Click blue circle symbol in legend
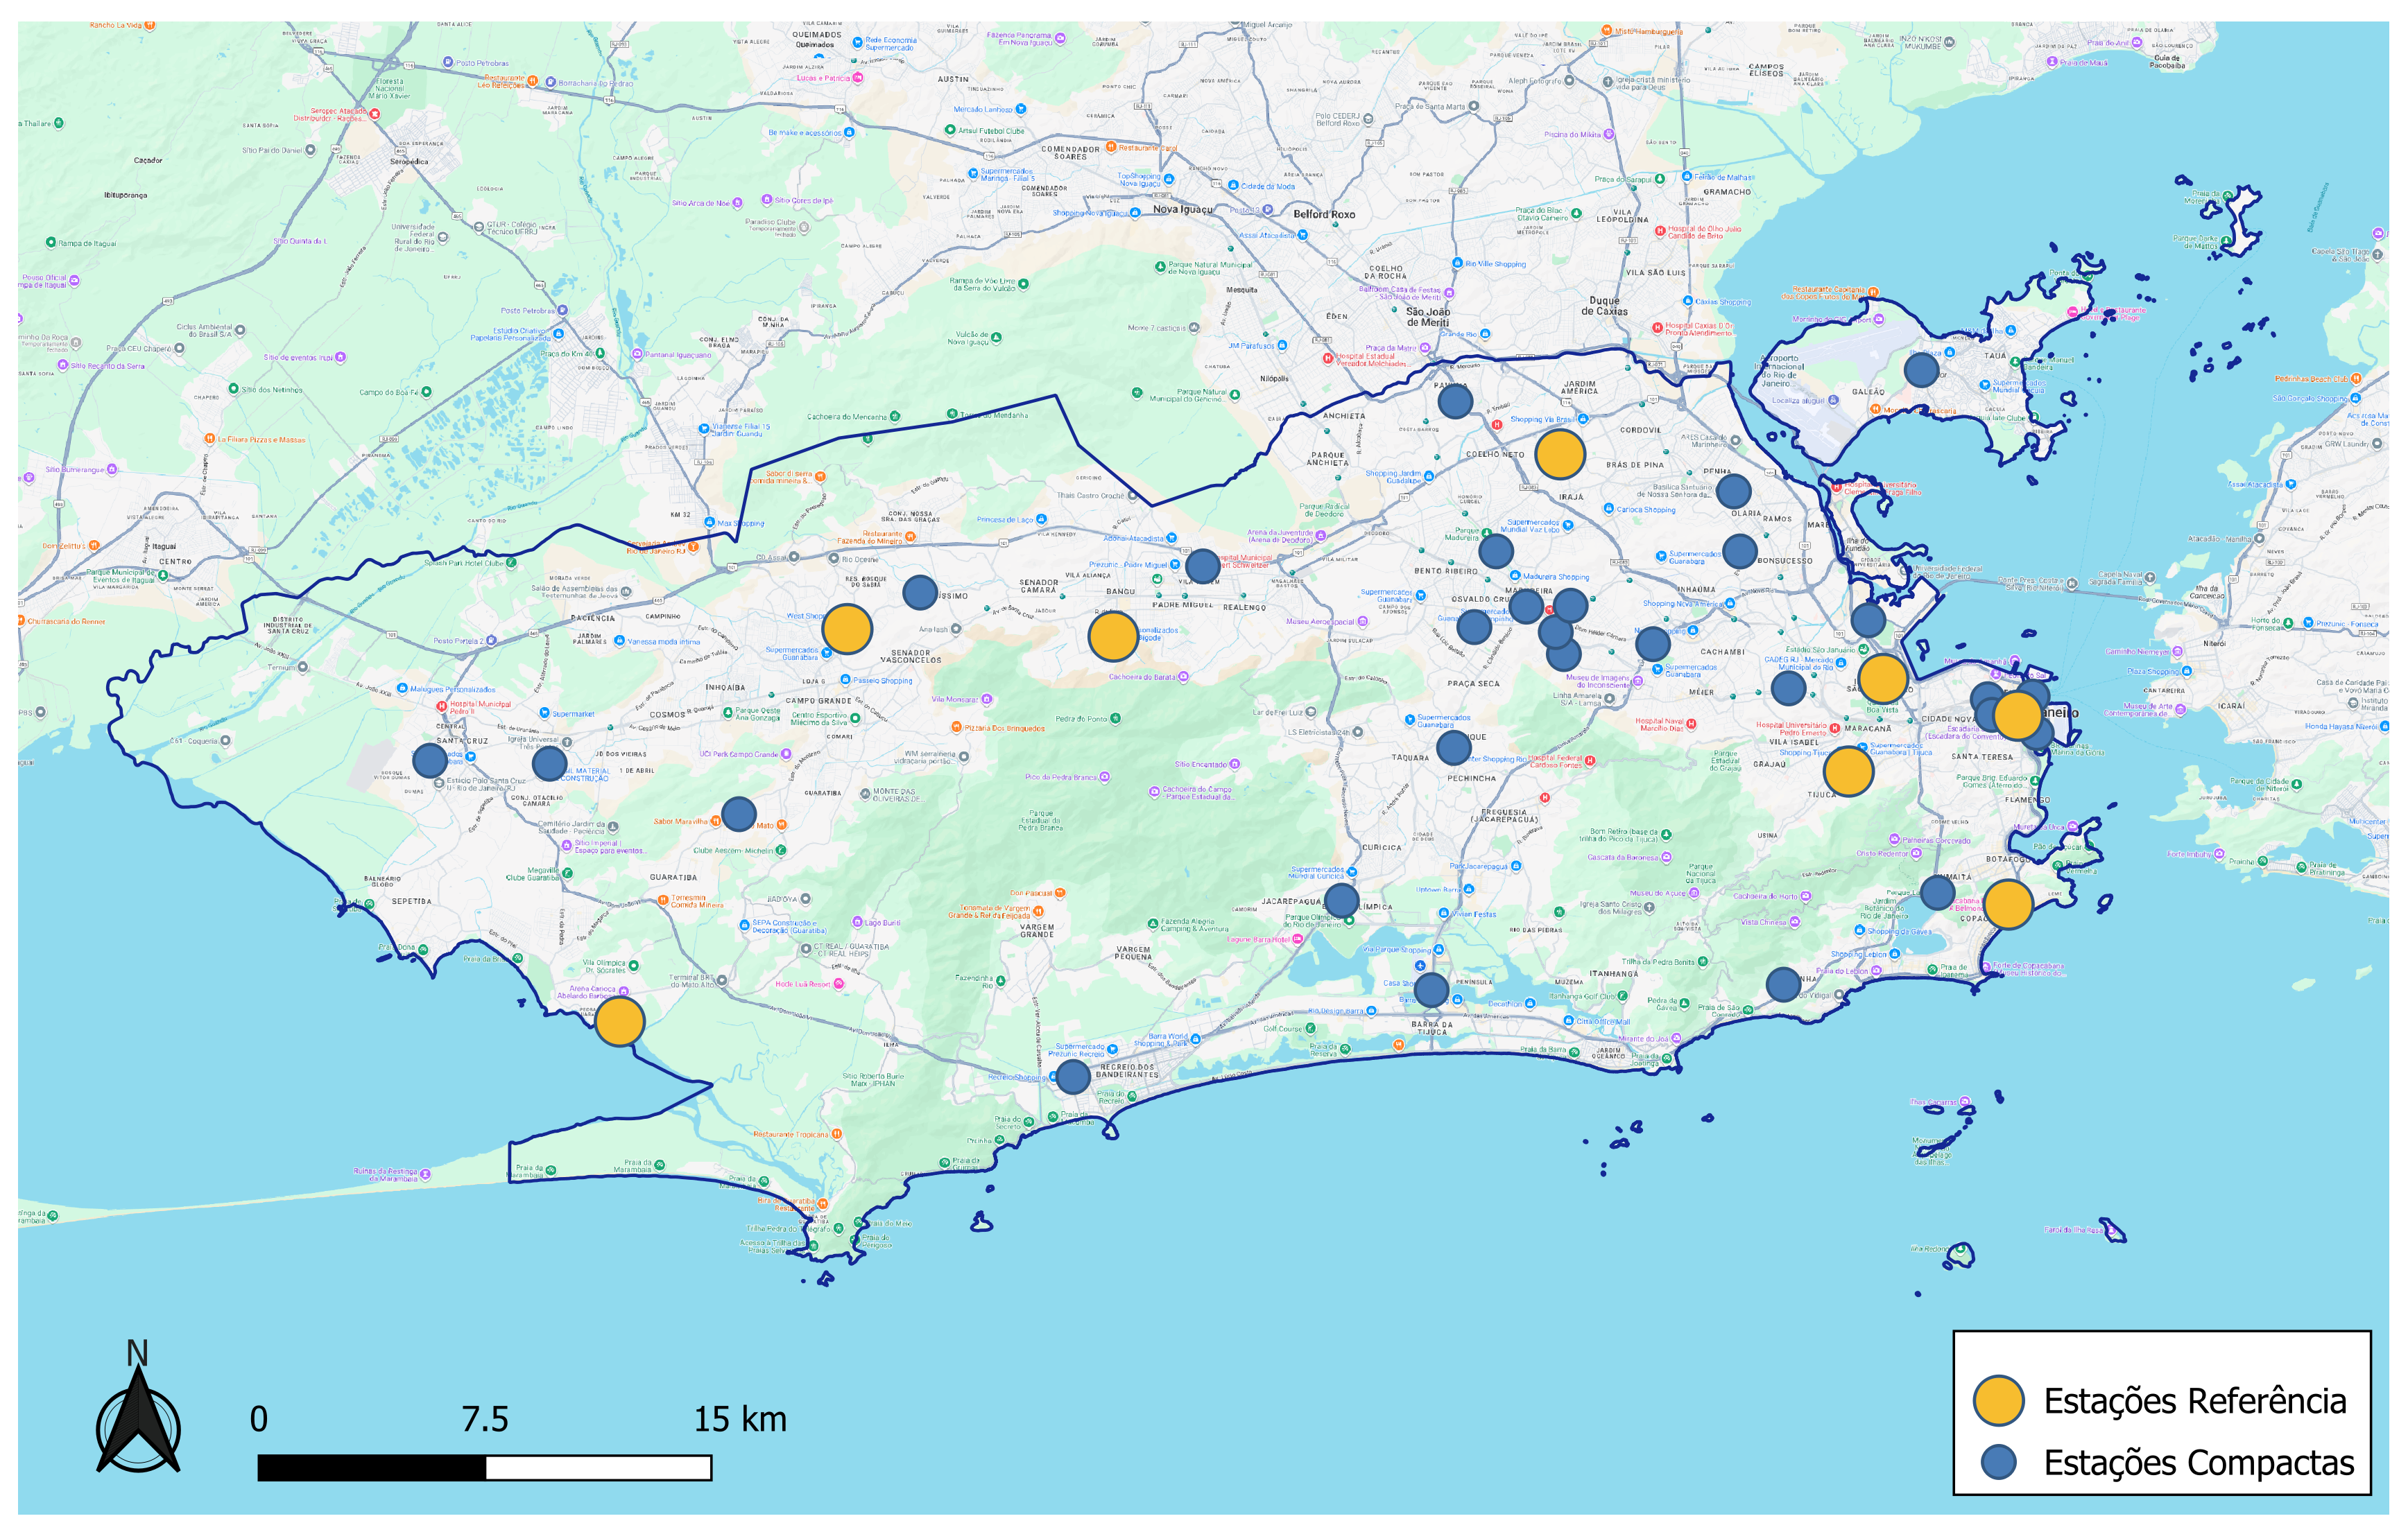The image size is (2408, 1532). 1998,1462
